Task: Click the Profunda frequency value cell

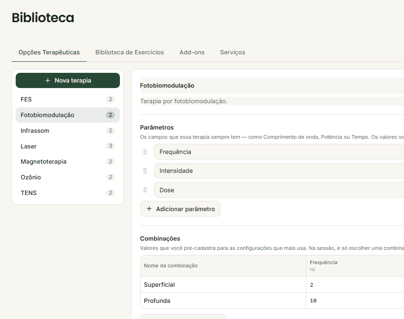Action: [355, 301]
